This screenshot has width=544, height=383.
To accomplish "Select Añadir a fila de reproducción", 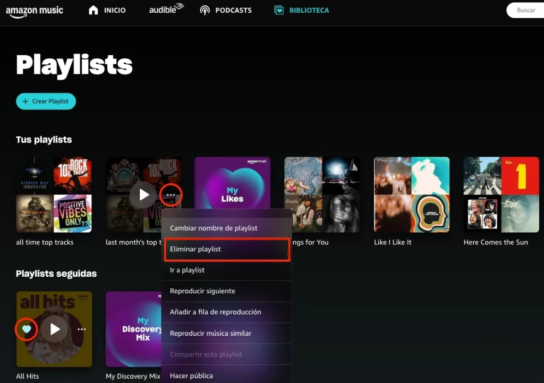I will click(x=226, y=312).
